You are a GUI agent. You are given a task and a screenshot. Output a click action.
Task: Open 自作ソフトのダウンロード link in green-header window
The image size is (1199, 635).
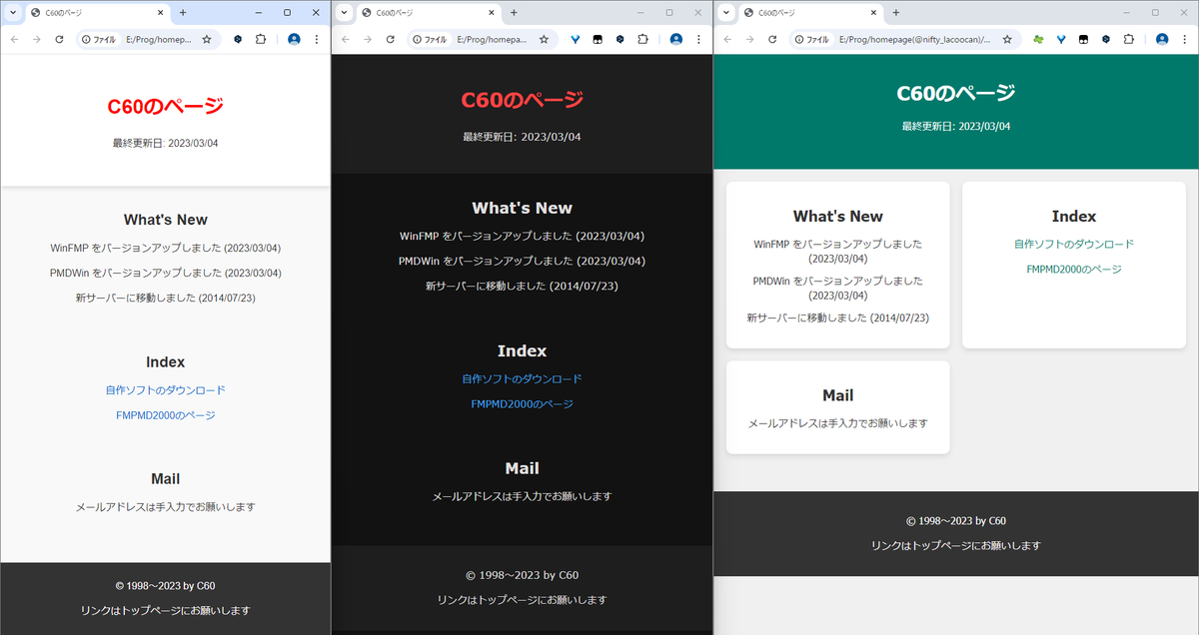tap(1074, 244)
